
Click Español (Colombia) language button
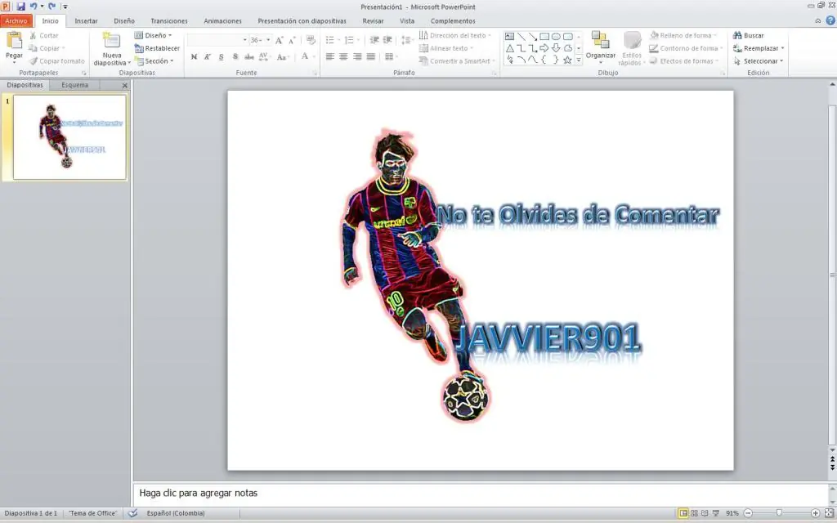click(x=176, y=513)
